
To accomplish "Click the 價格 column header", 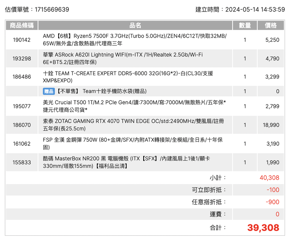I will point(271,25).
